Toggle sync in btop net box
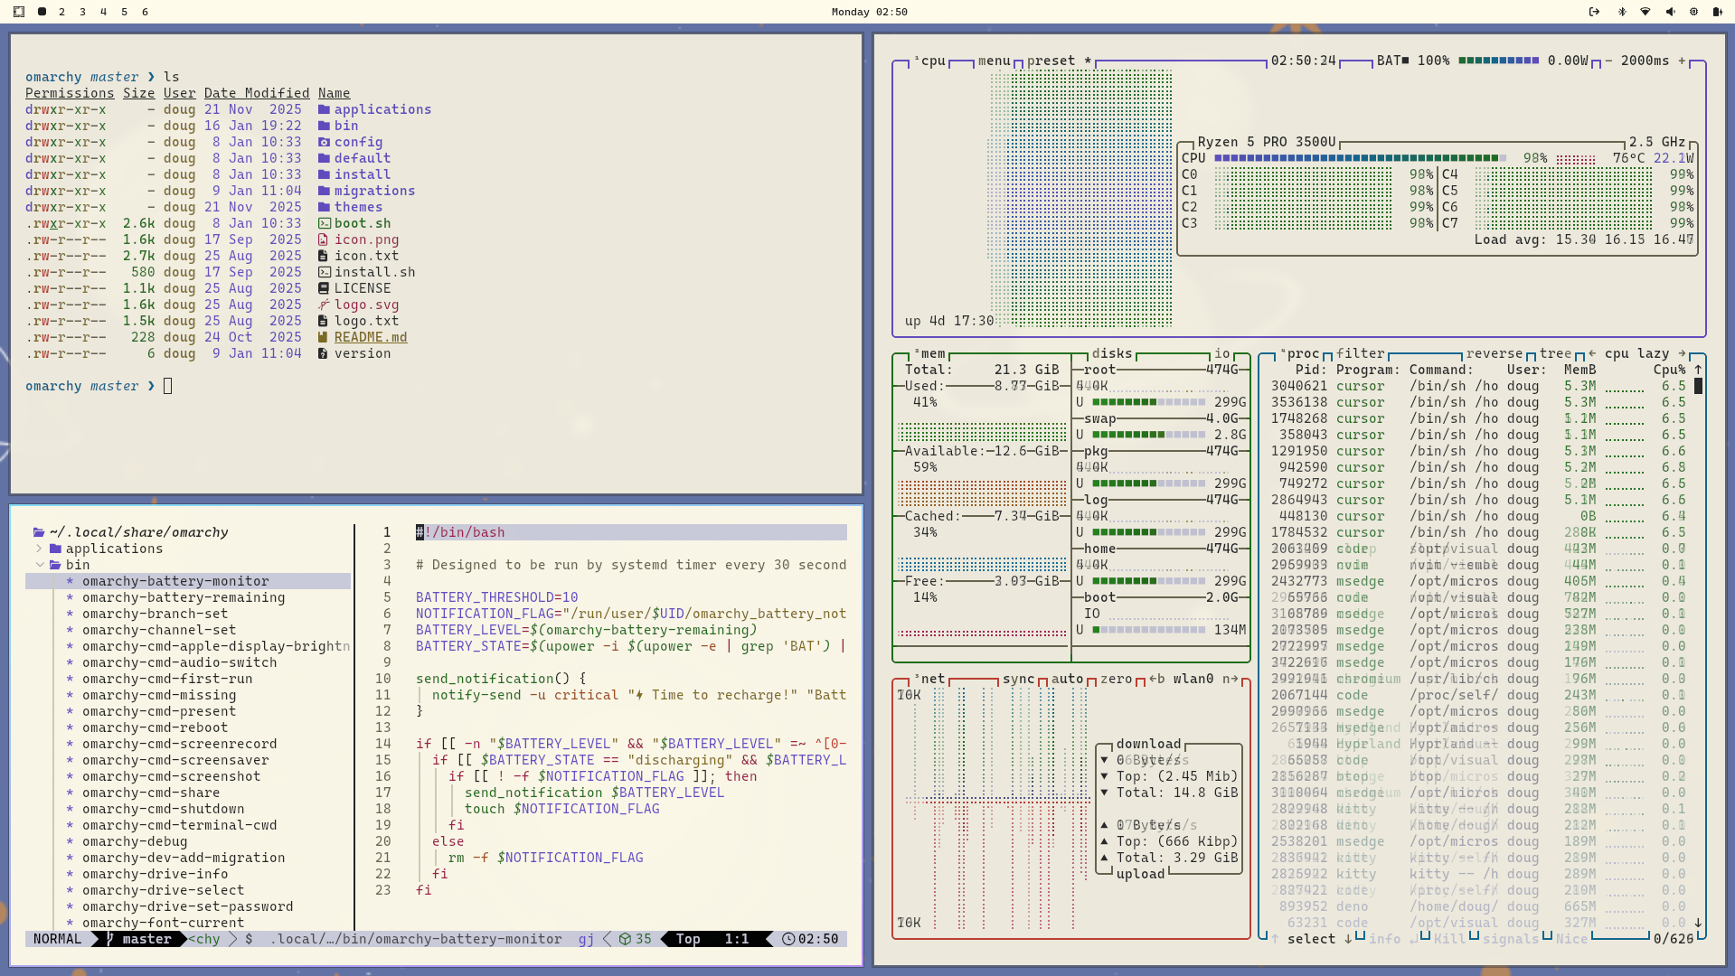The image size is (1735, 976). coord(1018,679)
